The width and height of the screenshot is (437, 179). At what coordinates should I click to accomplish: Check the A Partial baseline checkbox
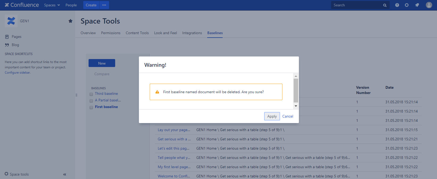pos(91,101)
